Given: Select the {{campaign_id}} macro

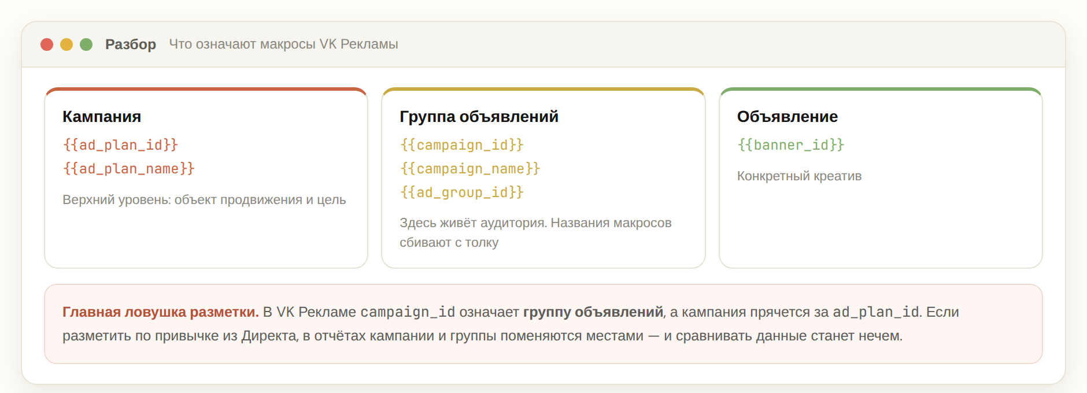Looking at the screenshot, I should pyautogui.click(x=462, y=145).
